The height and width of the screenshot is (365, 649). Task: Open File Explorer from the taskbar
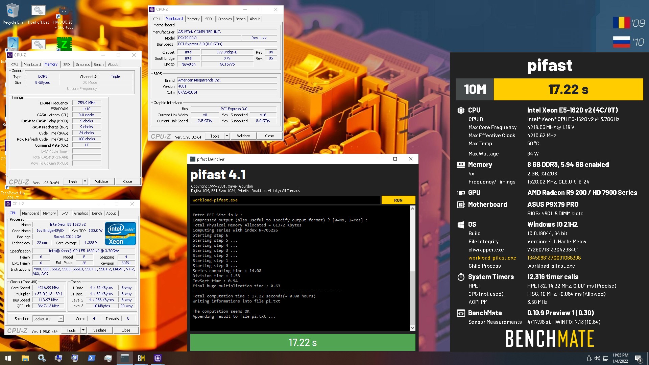coord(25,358)
